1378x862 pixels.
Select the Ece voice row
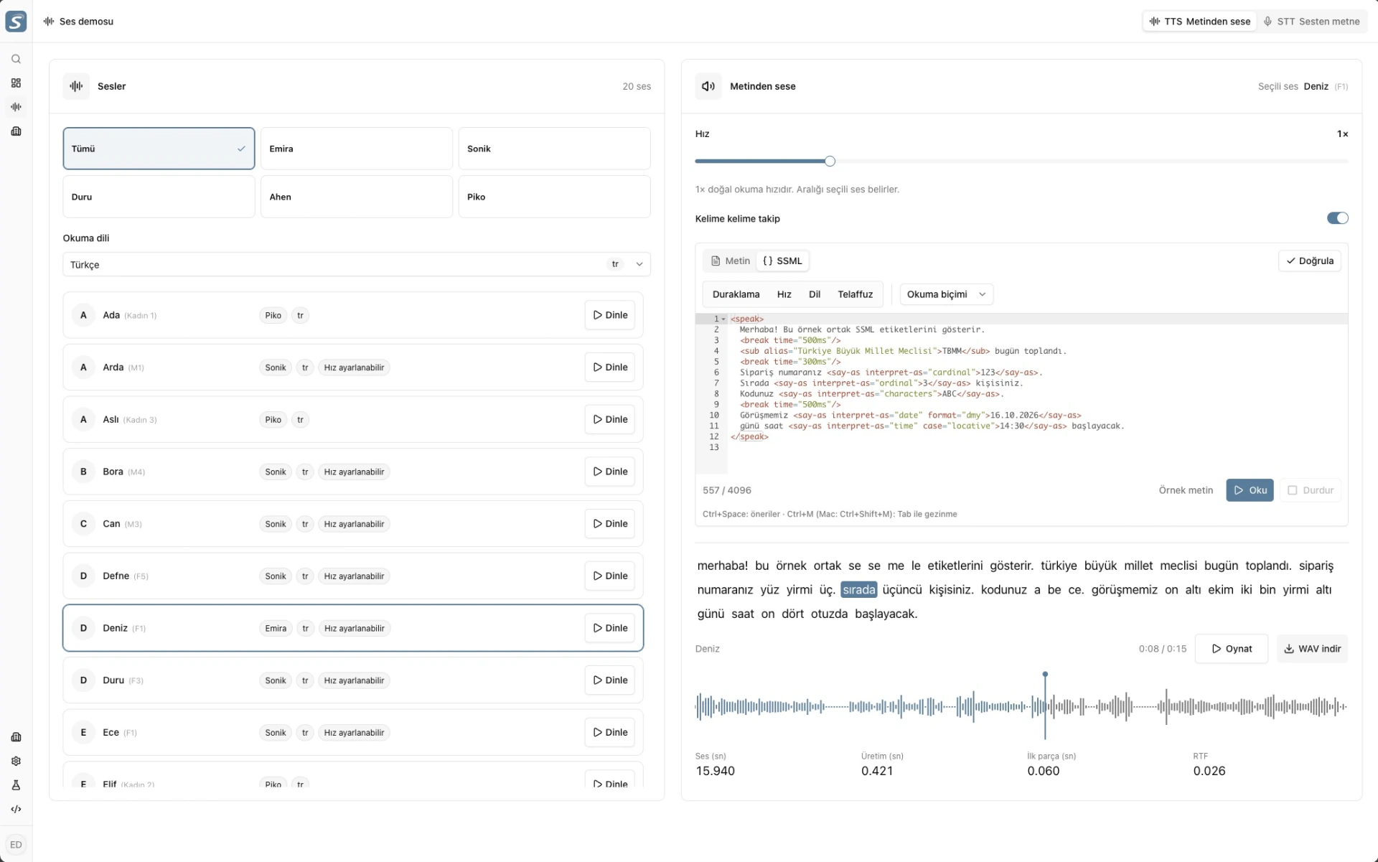(x=352, y=733)
